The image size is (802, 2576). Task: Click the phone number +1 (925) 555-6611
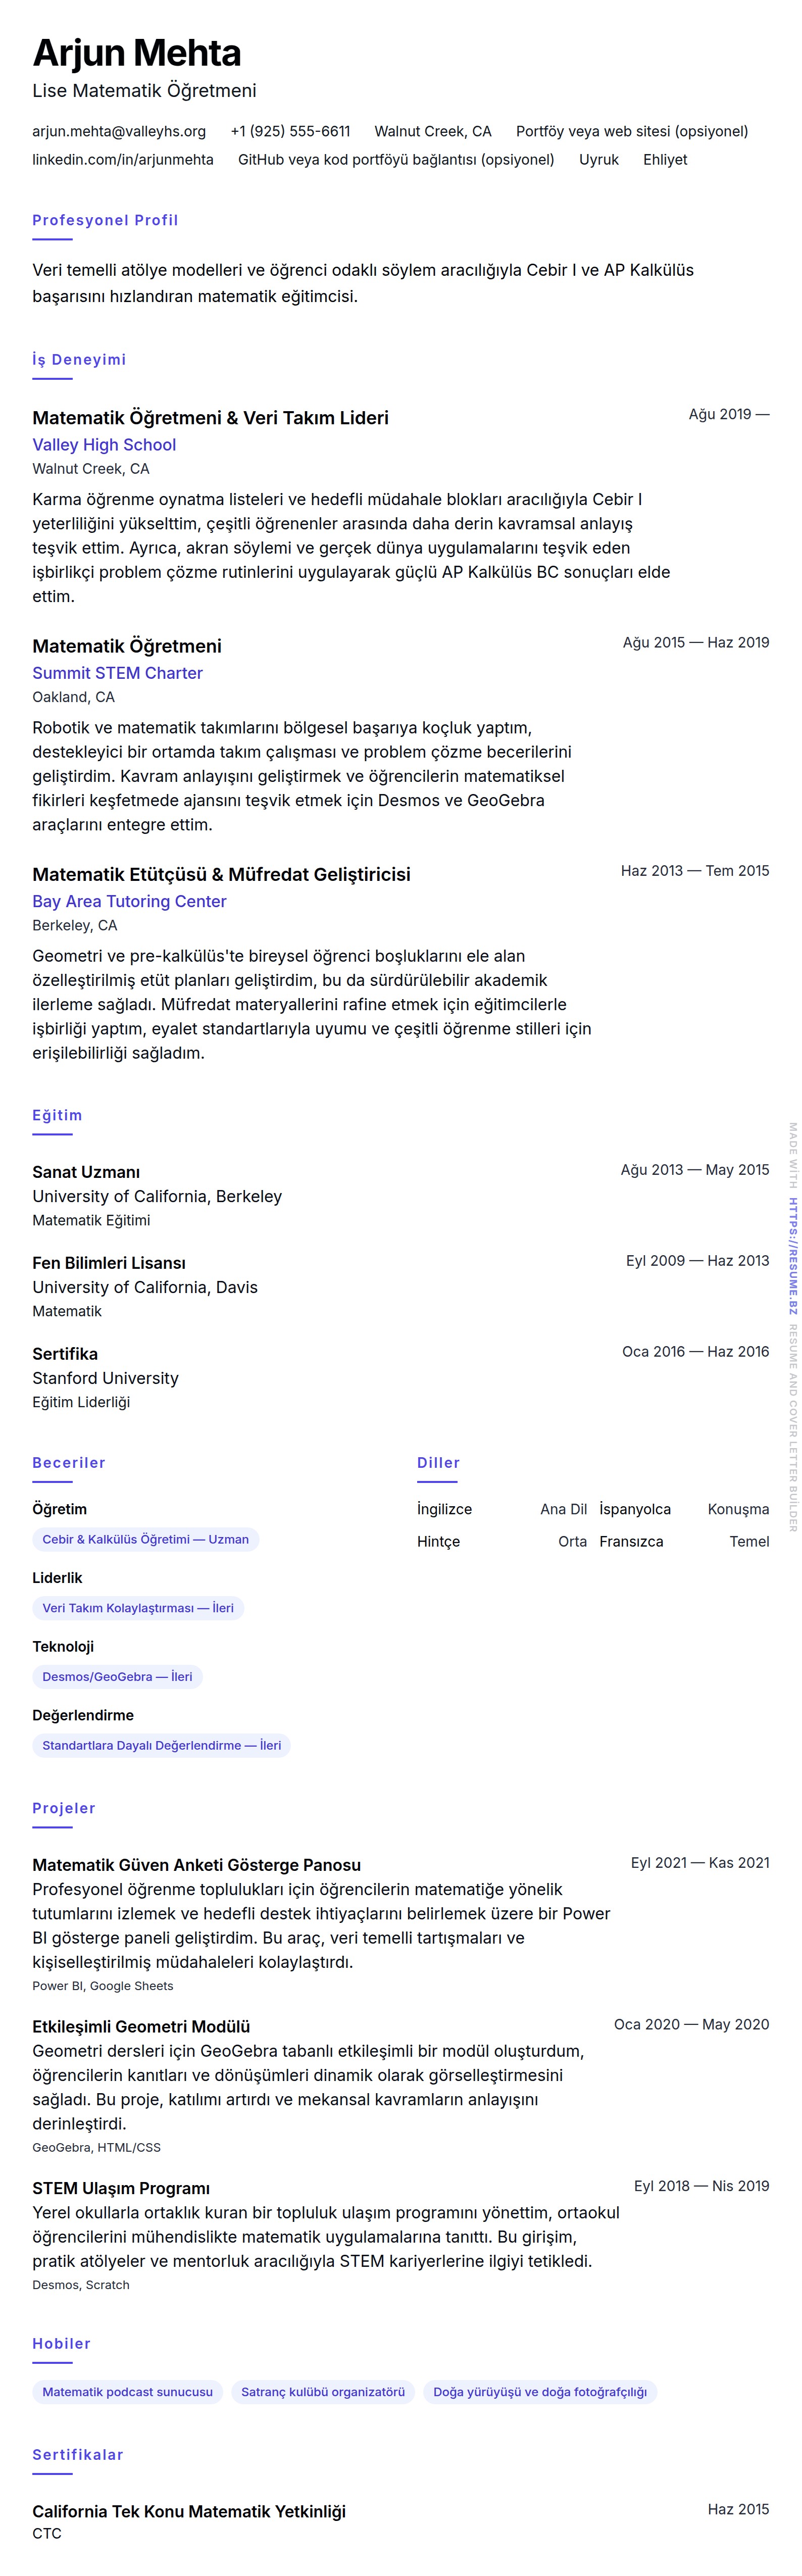click(290, 131)
